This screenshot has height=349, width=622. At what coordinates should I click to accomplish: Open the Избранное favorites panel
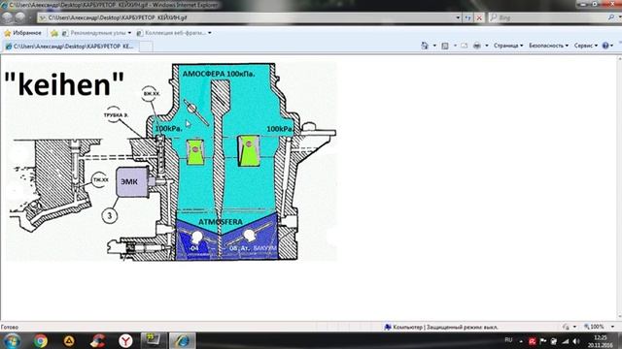tap(22, 33)
